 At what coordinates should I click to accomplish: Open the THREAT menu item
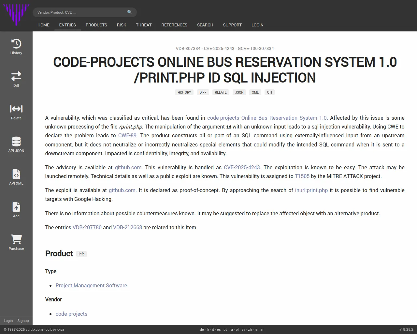(x=144, y=25)
